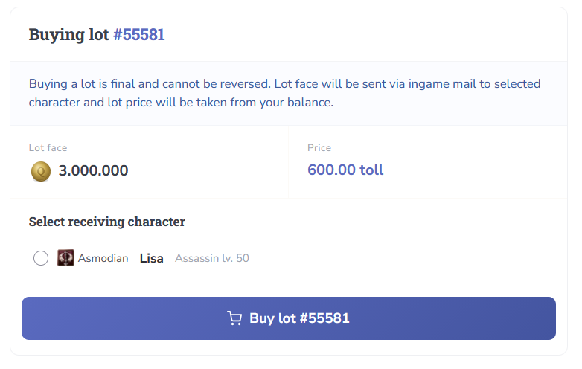This screenshot has width=582, height=369.
Task: Click the 'Select receiving character' heading
Action: (106, 222)
